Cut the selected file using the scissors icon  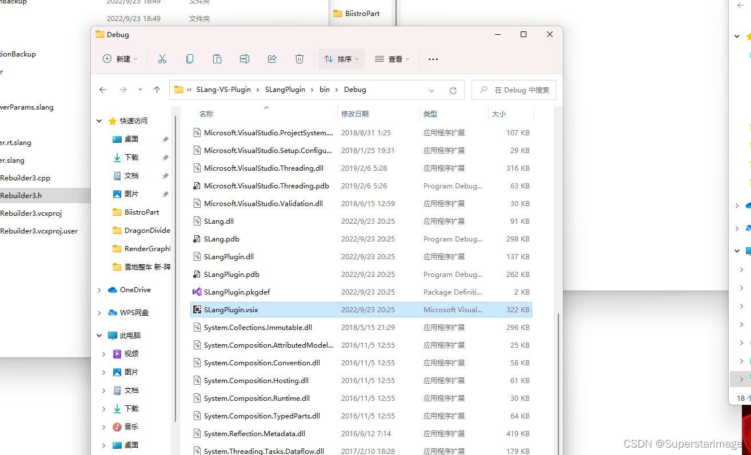tap(162, 58)
